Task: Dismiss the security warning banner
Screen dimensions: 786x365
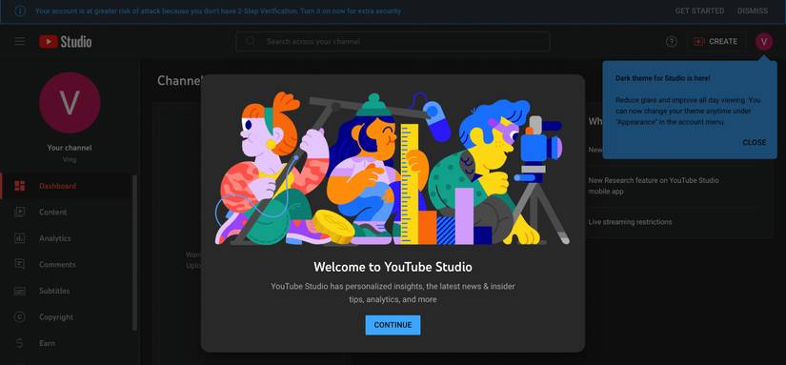Action: [x=753, y=10]
